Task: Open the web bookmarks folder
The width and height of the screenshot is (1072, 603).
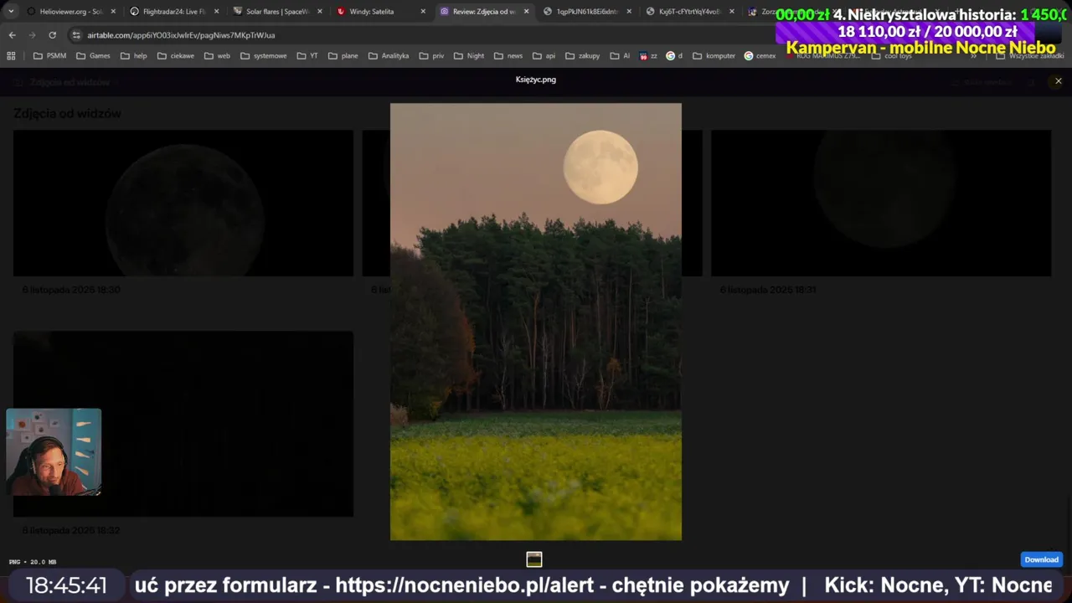Action: [x=217, y=56]
